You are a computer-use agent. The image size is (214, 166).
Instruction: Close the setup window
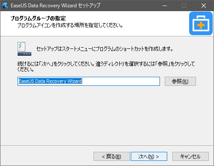coord(204,6)
